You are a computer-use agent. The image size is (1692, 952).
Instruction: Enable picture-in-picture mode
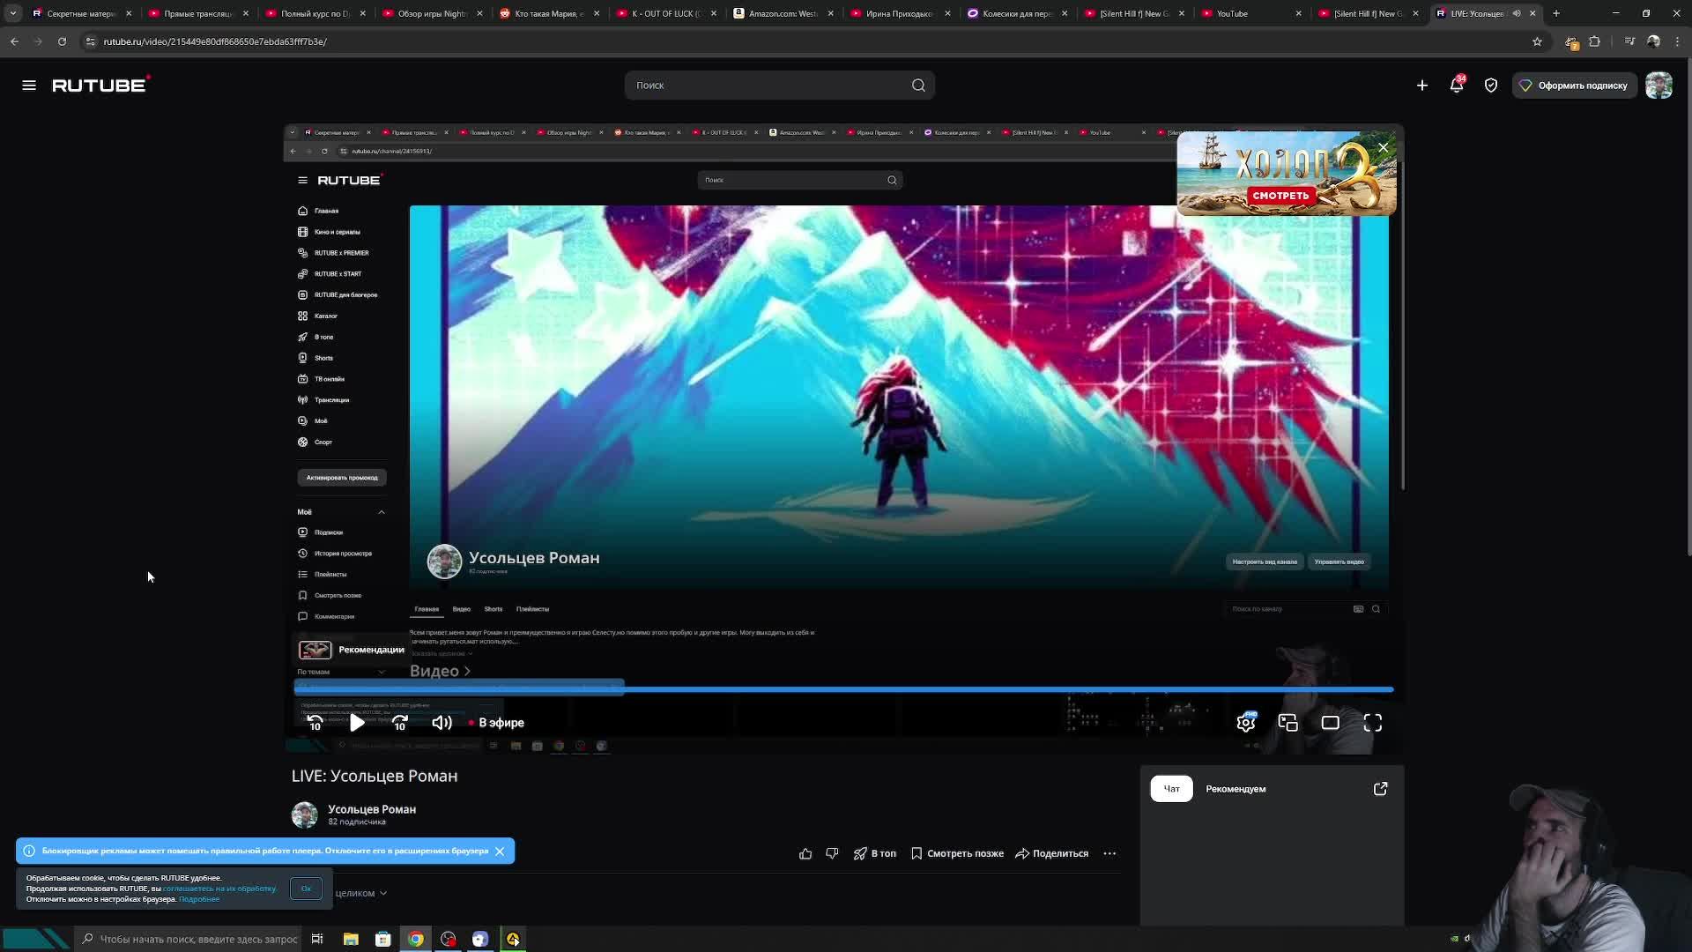point(1288,723)
